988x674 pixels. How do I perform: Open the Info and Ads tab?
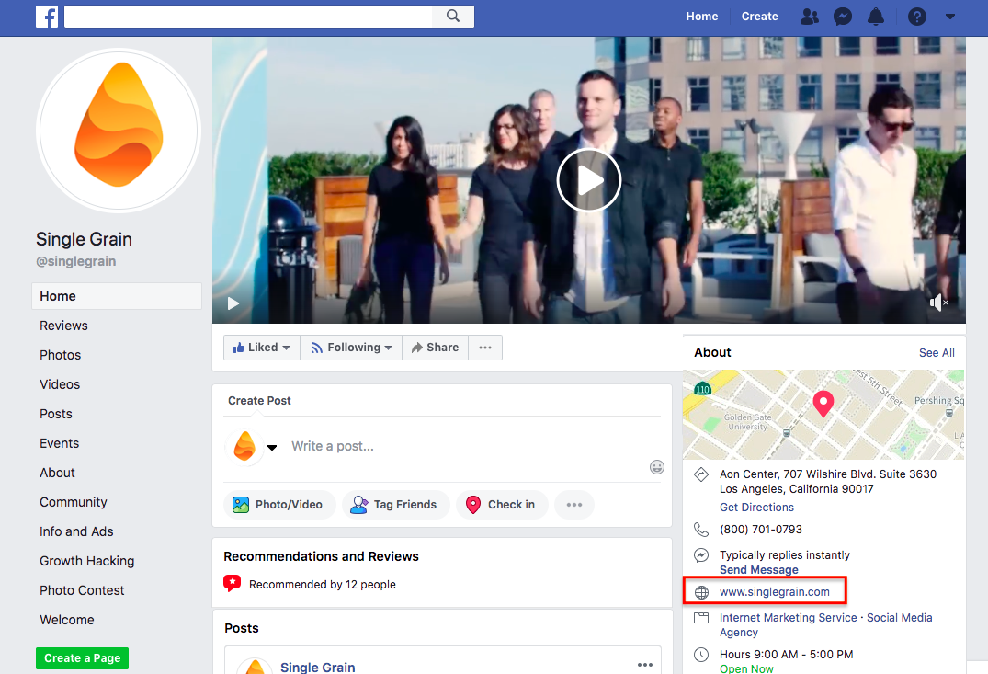76,531
